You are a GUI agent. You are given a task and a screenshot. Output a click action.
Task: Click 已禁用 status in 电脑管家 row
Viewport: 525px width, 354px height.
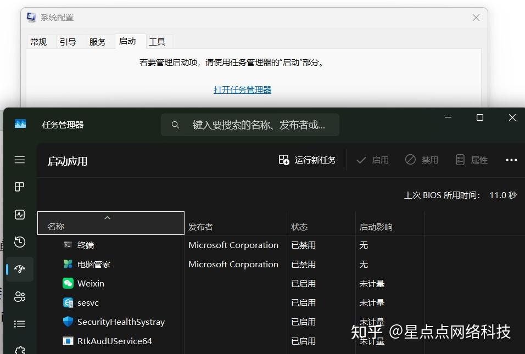pos(303,265)
